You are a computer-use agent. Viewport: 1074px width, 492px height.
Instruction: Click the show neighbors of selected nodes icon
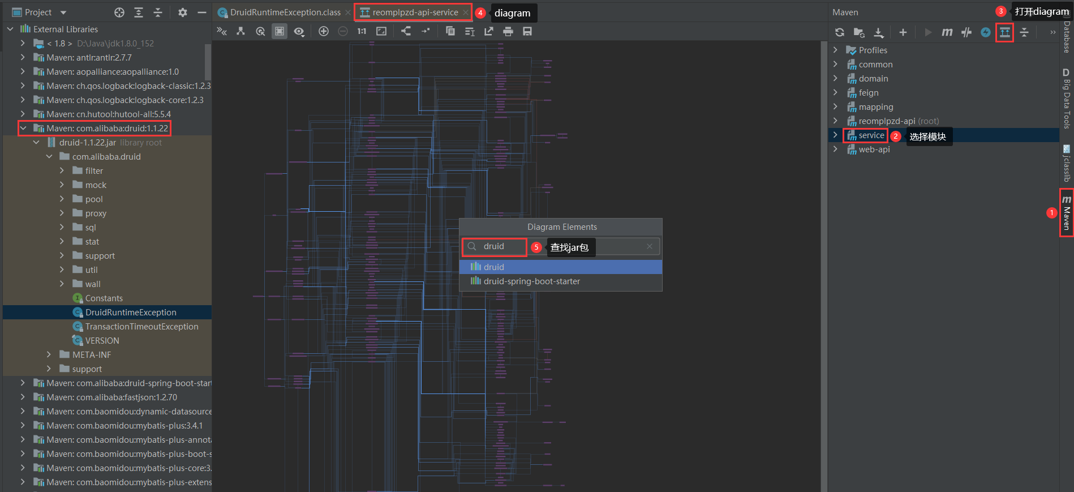(x=260, y=31)
